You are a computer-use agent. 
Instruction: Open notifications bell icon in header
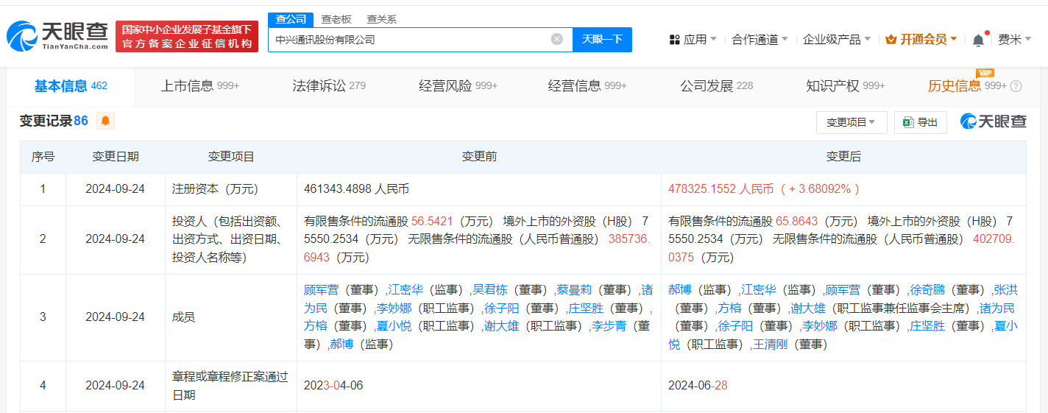pos(978,40)
